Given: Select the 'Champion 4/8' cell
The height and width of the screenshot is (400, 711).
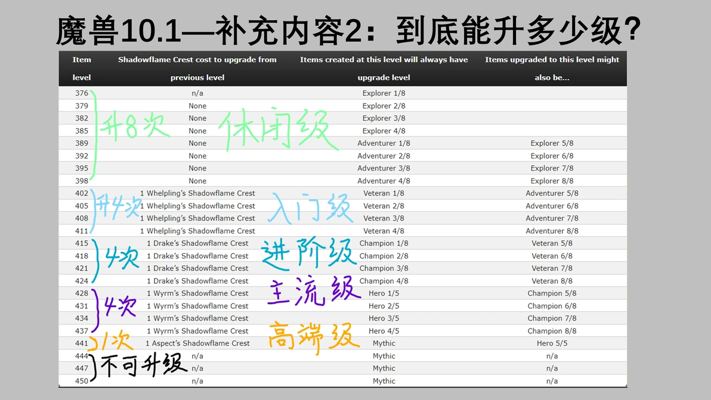Looking at the screenshot, I should click(x=384, y=281).
